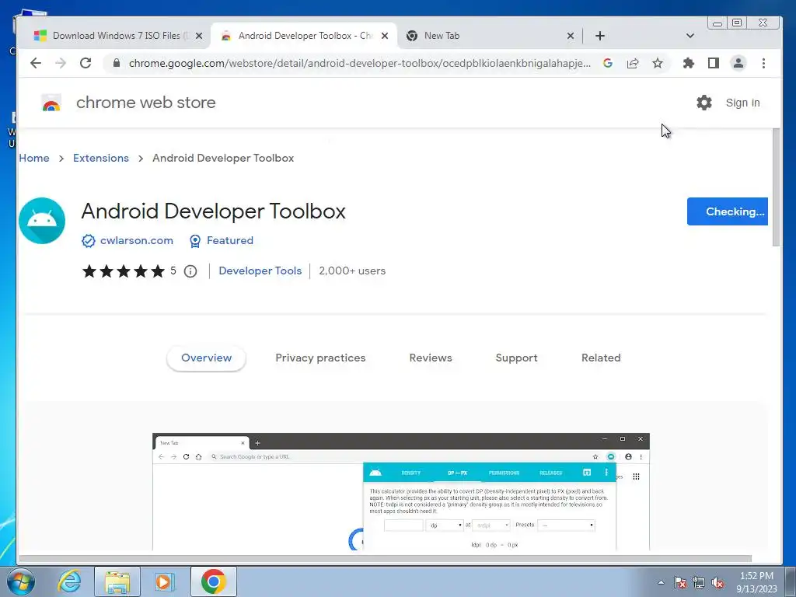
Task: Open the Windows Start menu
Action: pyautogui.click(x=20, y=581)
